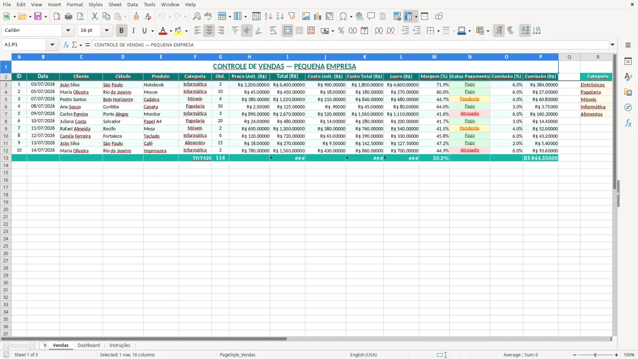This screenshot has height=359, width=638.
Task: Open the 16 pt font size dropdown
Action: (106, 31)
